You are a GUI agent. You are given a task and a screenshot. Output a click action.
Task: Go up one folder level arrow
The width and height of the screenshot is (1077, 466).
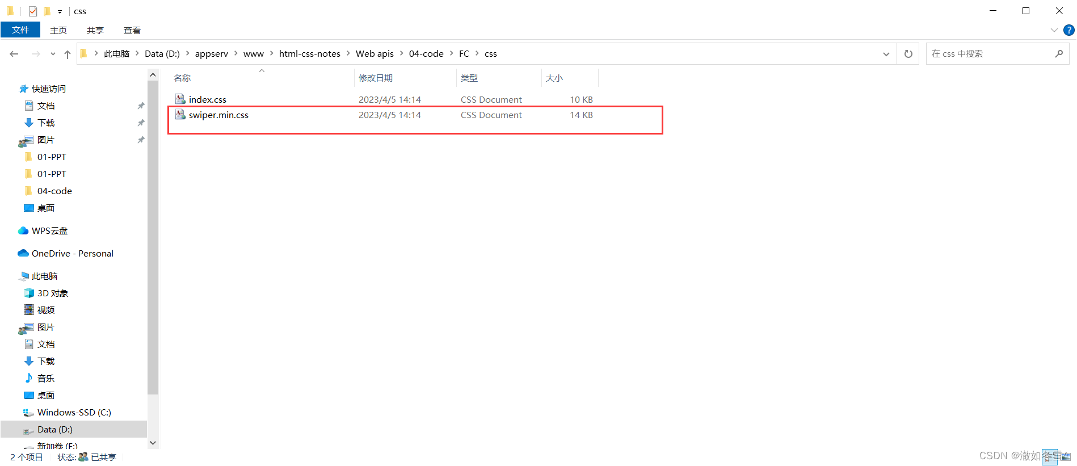68,54
